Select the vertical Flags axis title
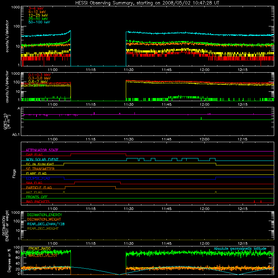The height and width of the screenshot is (278, 278). pos(14,173)
